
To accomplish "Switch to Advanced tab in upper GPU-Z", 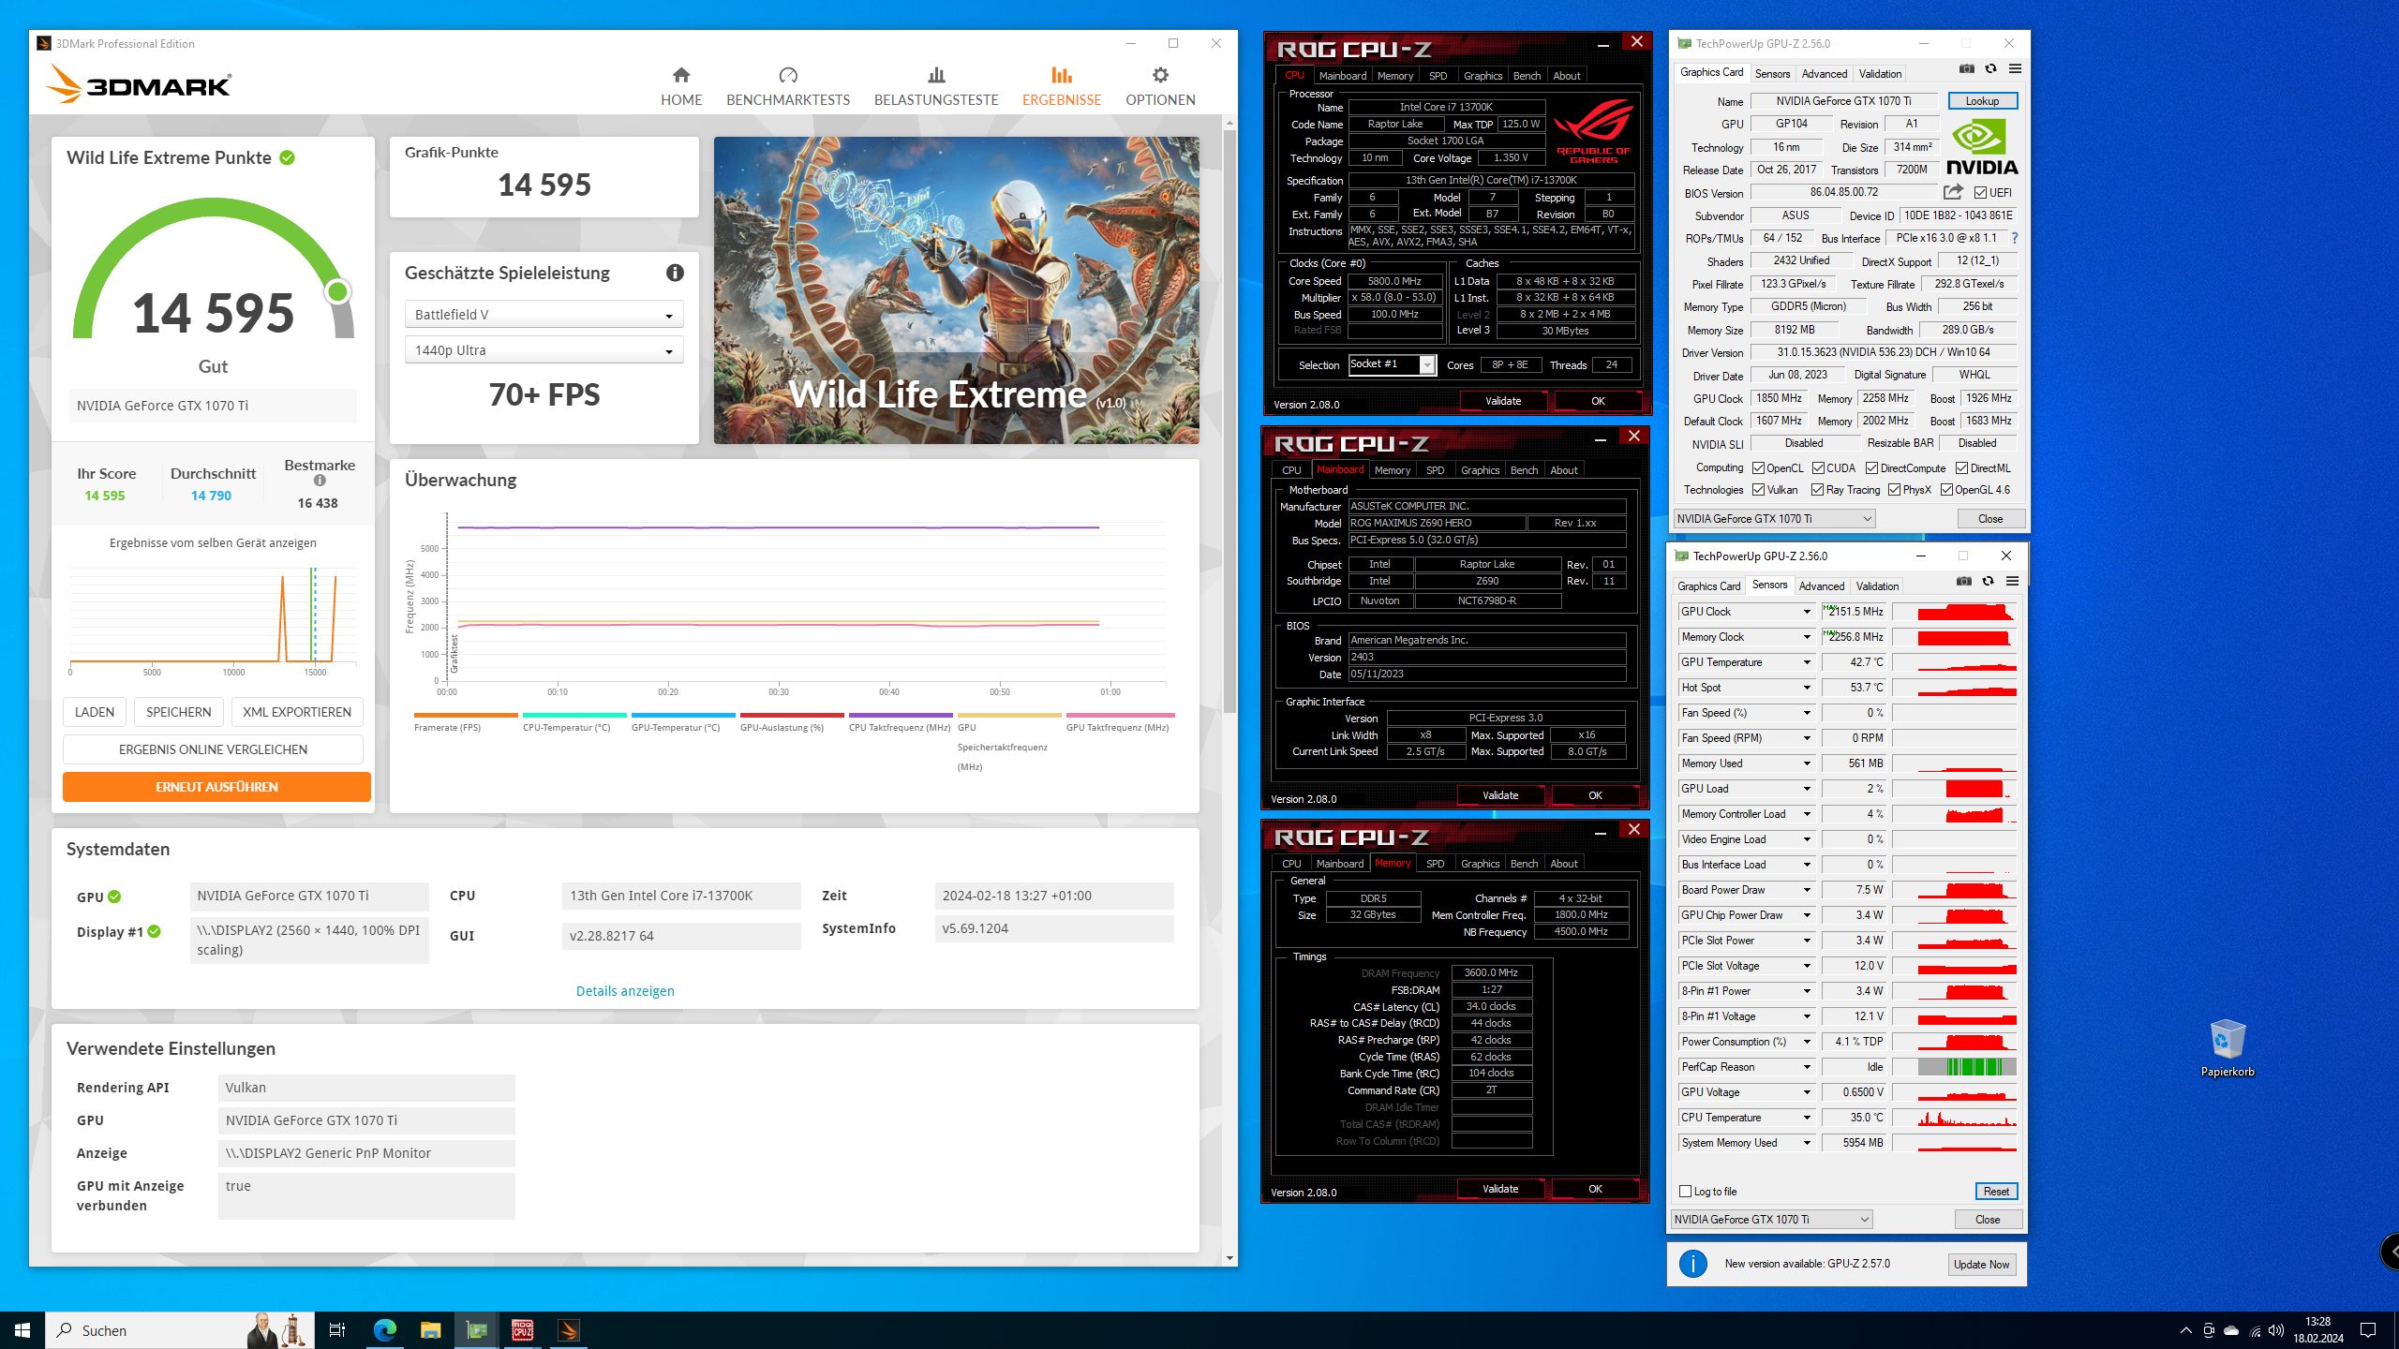I will 1824,74.
